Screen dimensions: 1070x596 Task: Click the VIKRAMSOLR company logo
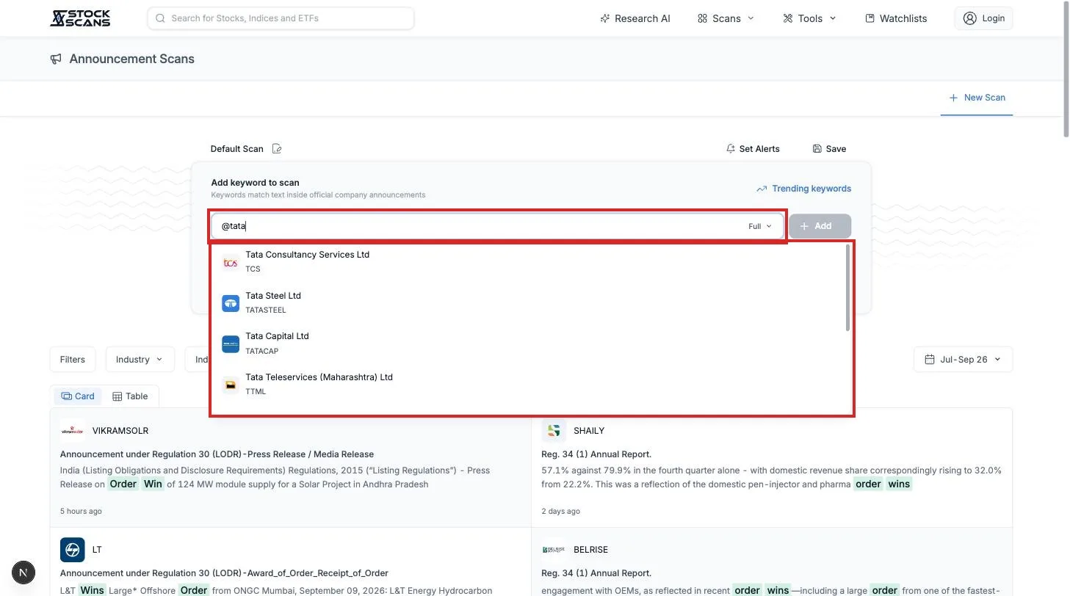point(72,431)
